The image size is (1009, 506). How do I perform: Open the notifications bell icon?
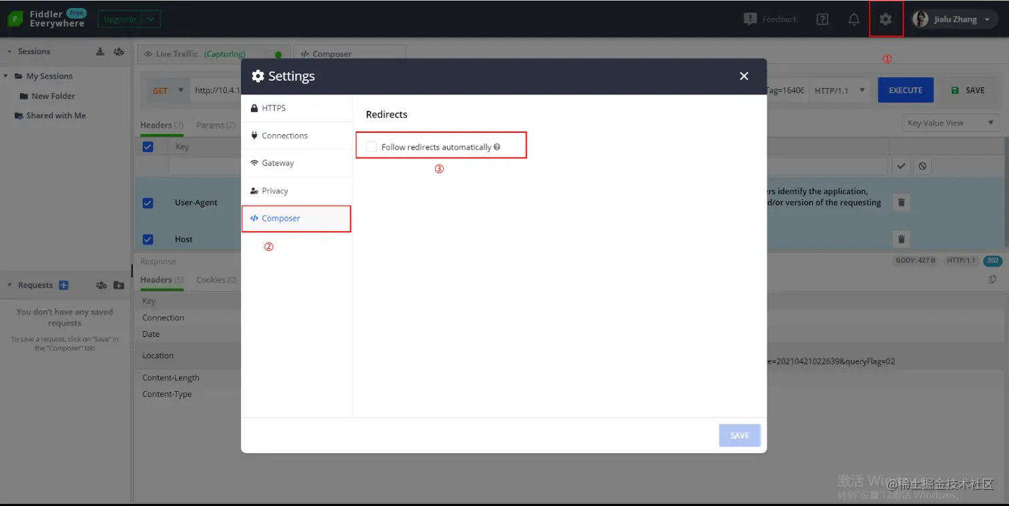854,19
